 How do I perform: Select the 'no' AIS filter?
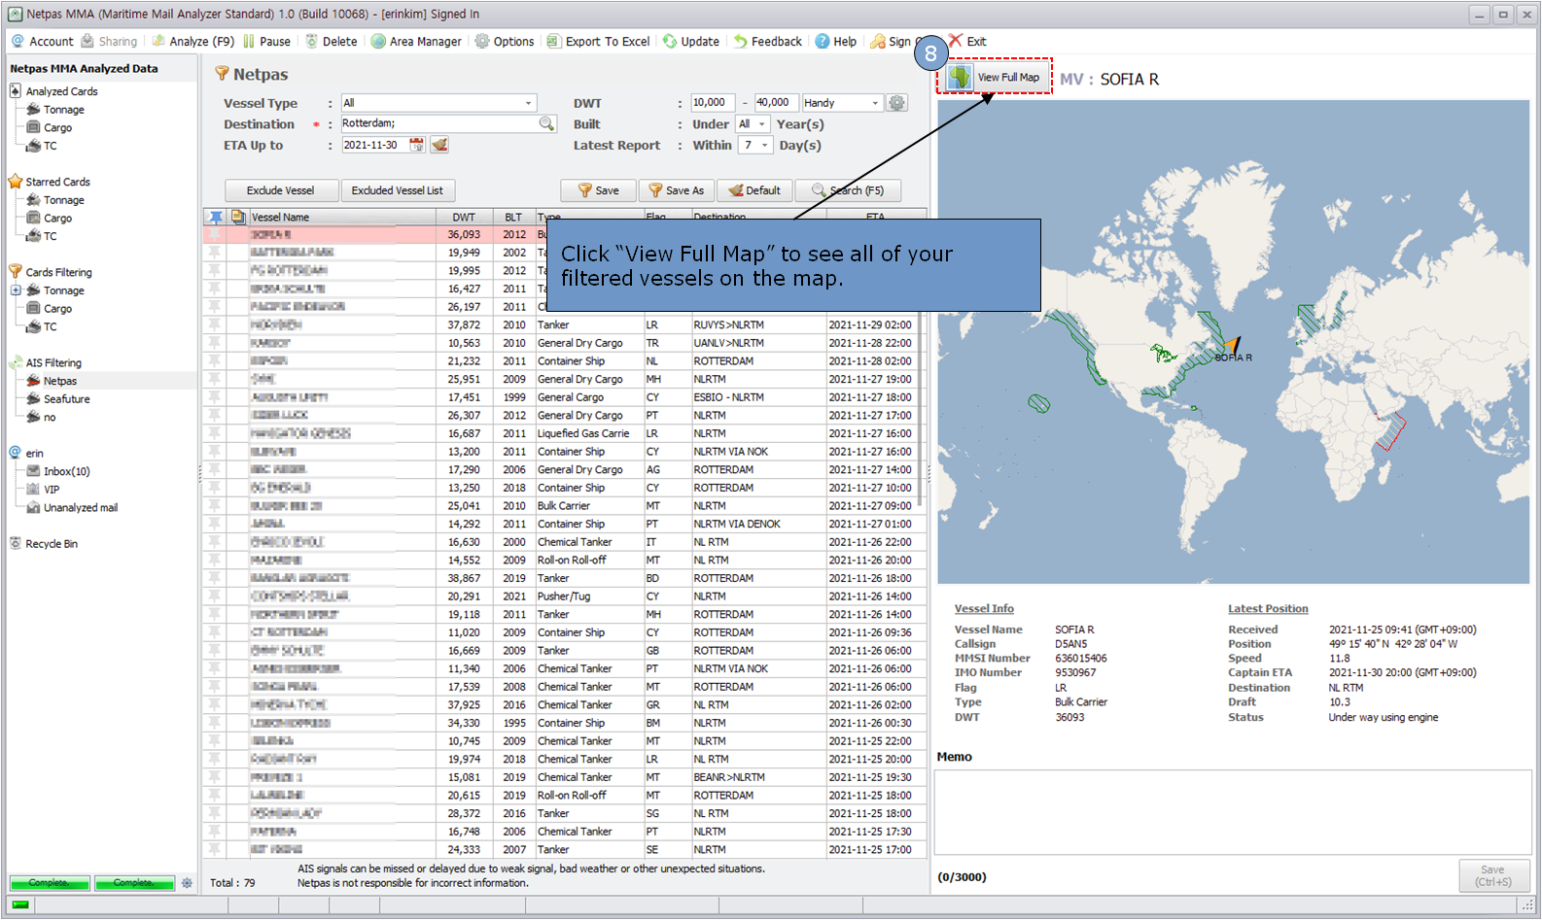point(50,418)
